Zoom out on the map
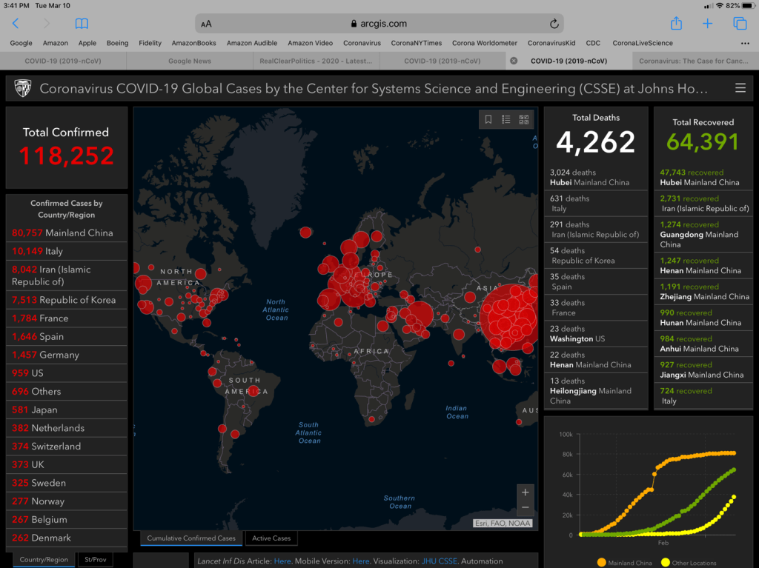The image size is (759, 568). [526, 508]
